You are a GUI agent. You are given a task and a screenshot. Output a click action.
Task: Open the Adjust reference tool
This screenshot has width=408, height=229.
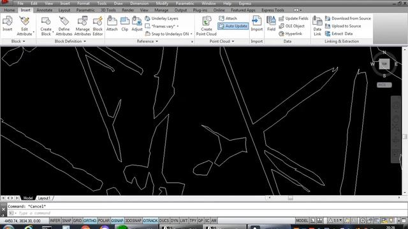tap(137, 24)
